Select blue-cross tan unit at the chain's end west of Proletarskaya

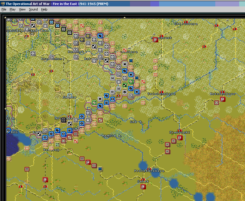(x=100, y=169)
